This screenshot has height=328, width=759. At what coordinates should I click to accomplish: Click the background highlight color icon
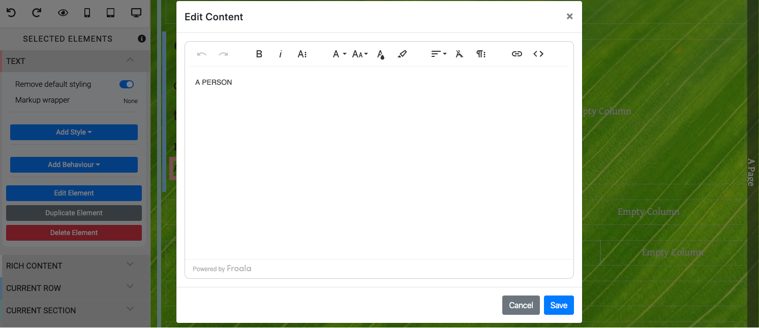pyautogui.click(x=402, y=54)
